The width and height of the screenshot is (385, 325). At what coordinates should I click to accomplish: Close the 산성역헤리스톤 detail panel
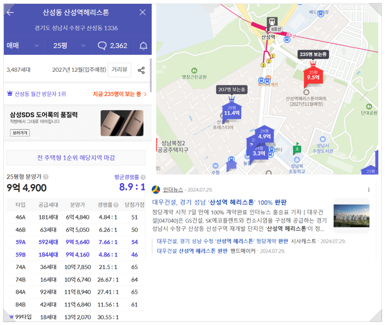142,13
